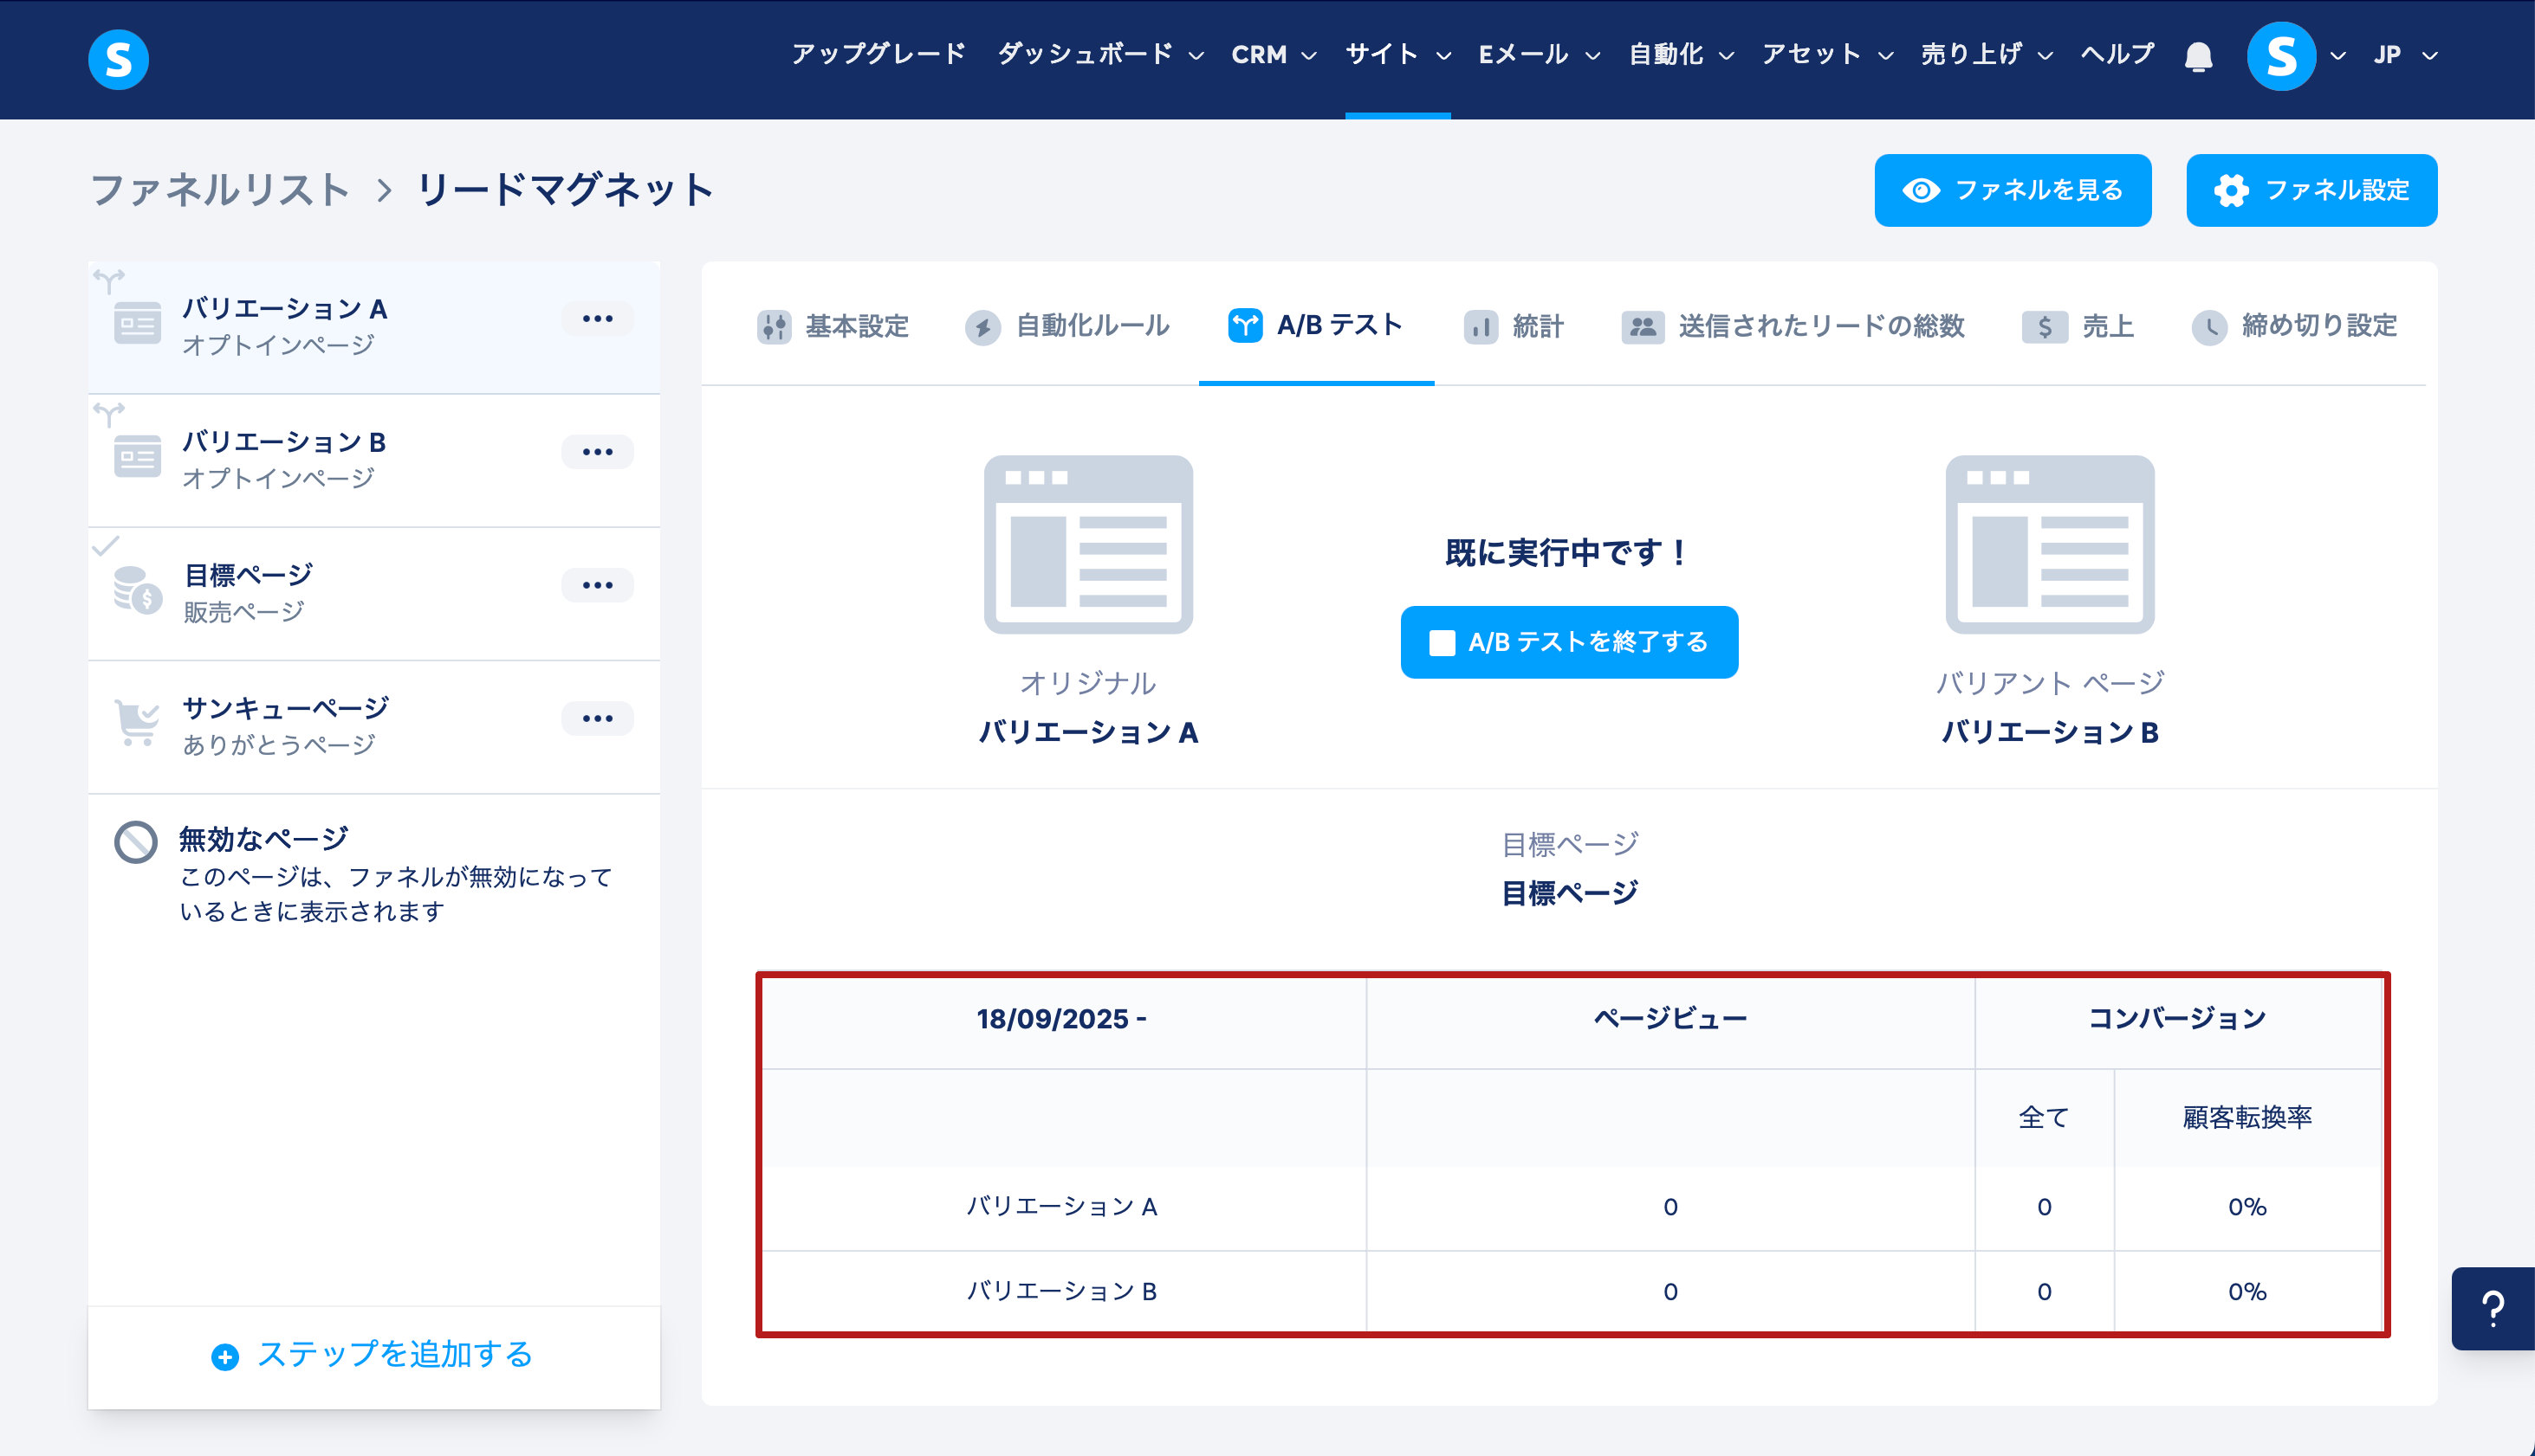Click the A/B テストを終了する button
This screenshot has height=1456, width=2535.
pos(1568,642)
